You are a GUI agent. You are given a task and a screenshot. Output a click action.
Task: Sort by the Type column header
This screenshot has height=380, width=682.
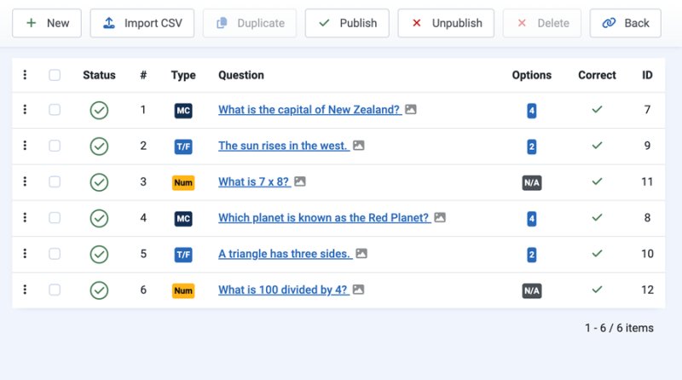coord(183,75)
